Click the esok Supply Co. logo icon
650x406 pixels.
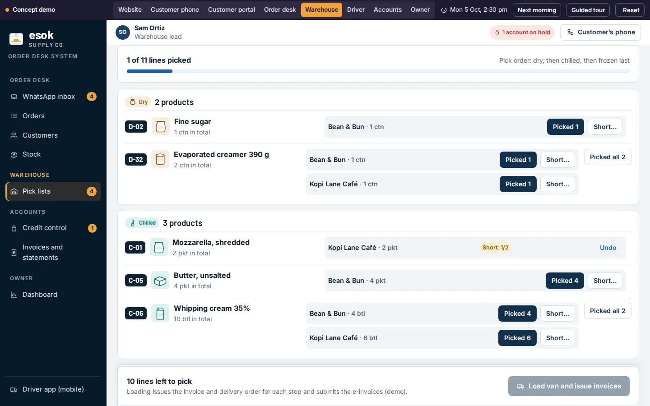pos(16,39)
